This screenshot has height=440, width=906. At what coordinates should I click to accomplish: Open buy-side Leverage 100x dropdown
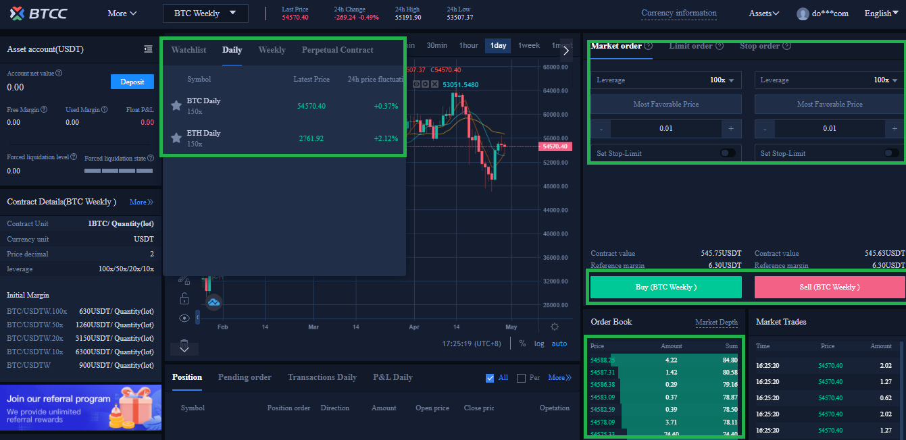point(666,80)
